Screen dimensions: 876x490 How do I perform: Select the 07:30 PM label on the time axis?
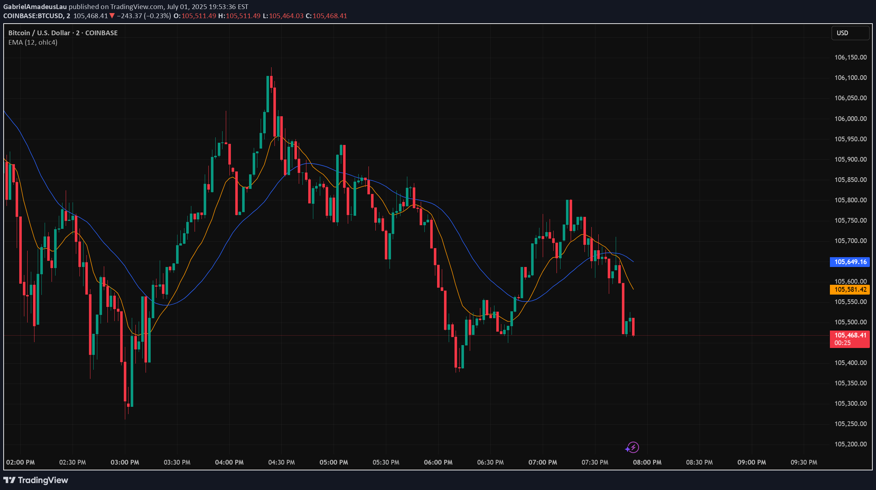coord(595,462)
